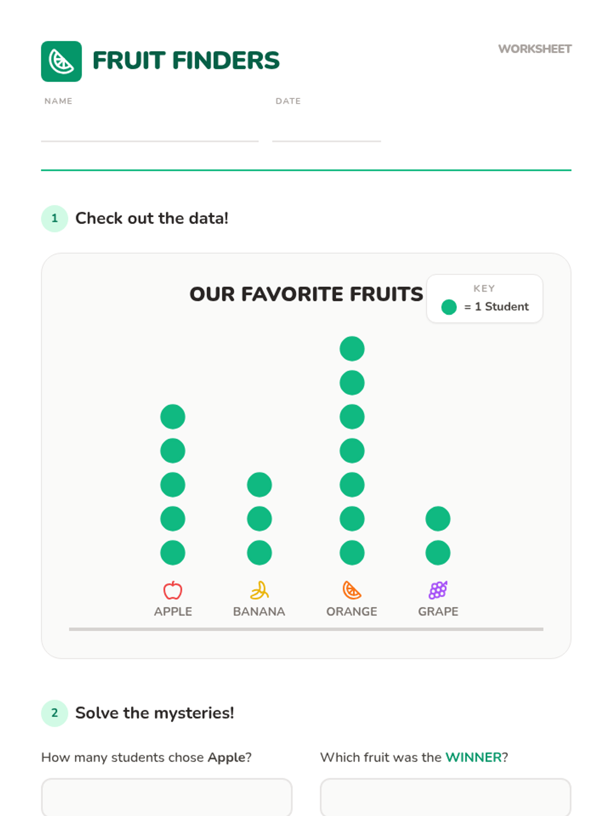
Task: Click the Fruit Finders lime logo icon
Action: tap(61, 61)
